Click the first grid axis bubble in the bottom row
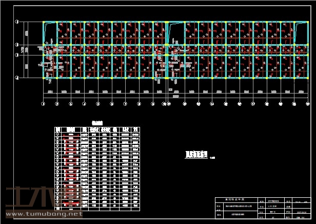The height and width of the screenshot is (224, 316). click(43, 104)
